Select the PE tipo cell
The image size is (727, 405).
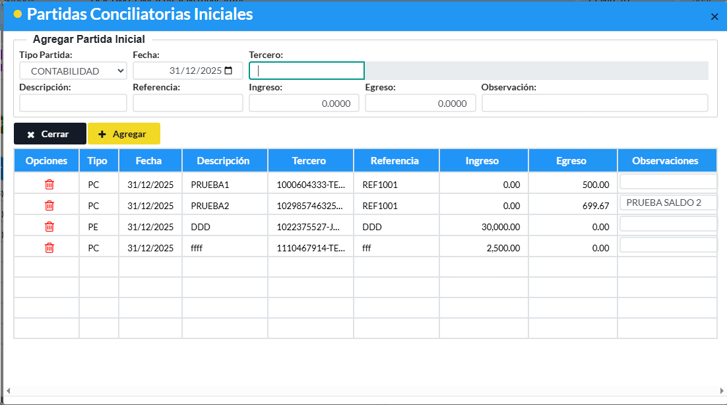pyautogui.click(x=99, y=227)
